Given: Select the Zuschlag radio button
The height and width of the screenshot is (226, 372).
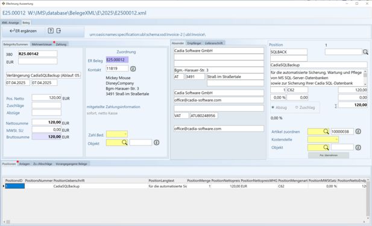Looking at the screenshot, I should pyautogui.click(x=297, y=108).
